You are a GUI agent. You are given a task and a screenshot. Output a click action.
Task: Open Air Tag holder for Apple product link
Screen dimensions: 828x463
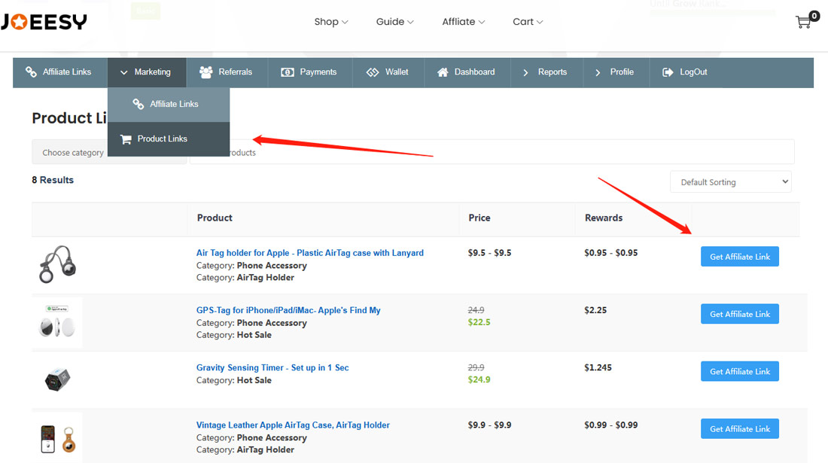309,253
